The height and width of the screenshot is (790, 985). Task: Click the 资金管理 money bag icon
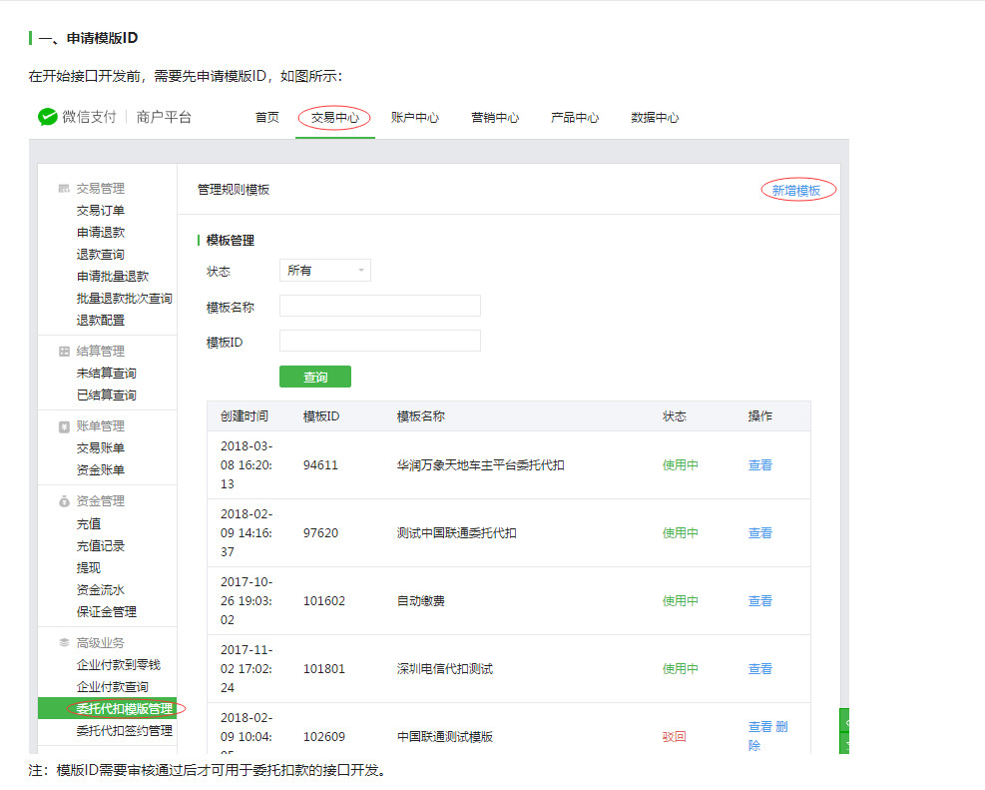point(64,501)
